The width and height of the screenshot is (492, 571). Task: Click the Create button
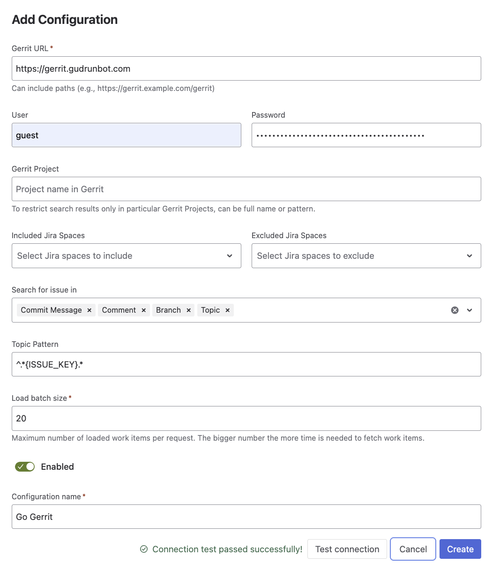(x=460, y=549)
